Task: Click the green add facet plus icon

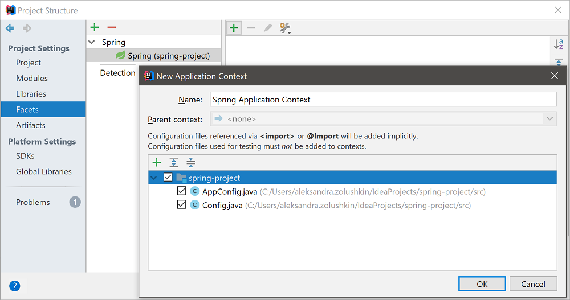Action: tap(95, 27)
